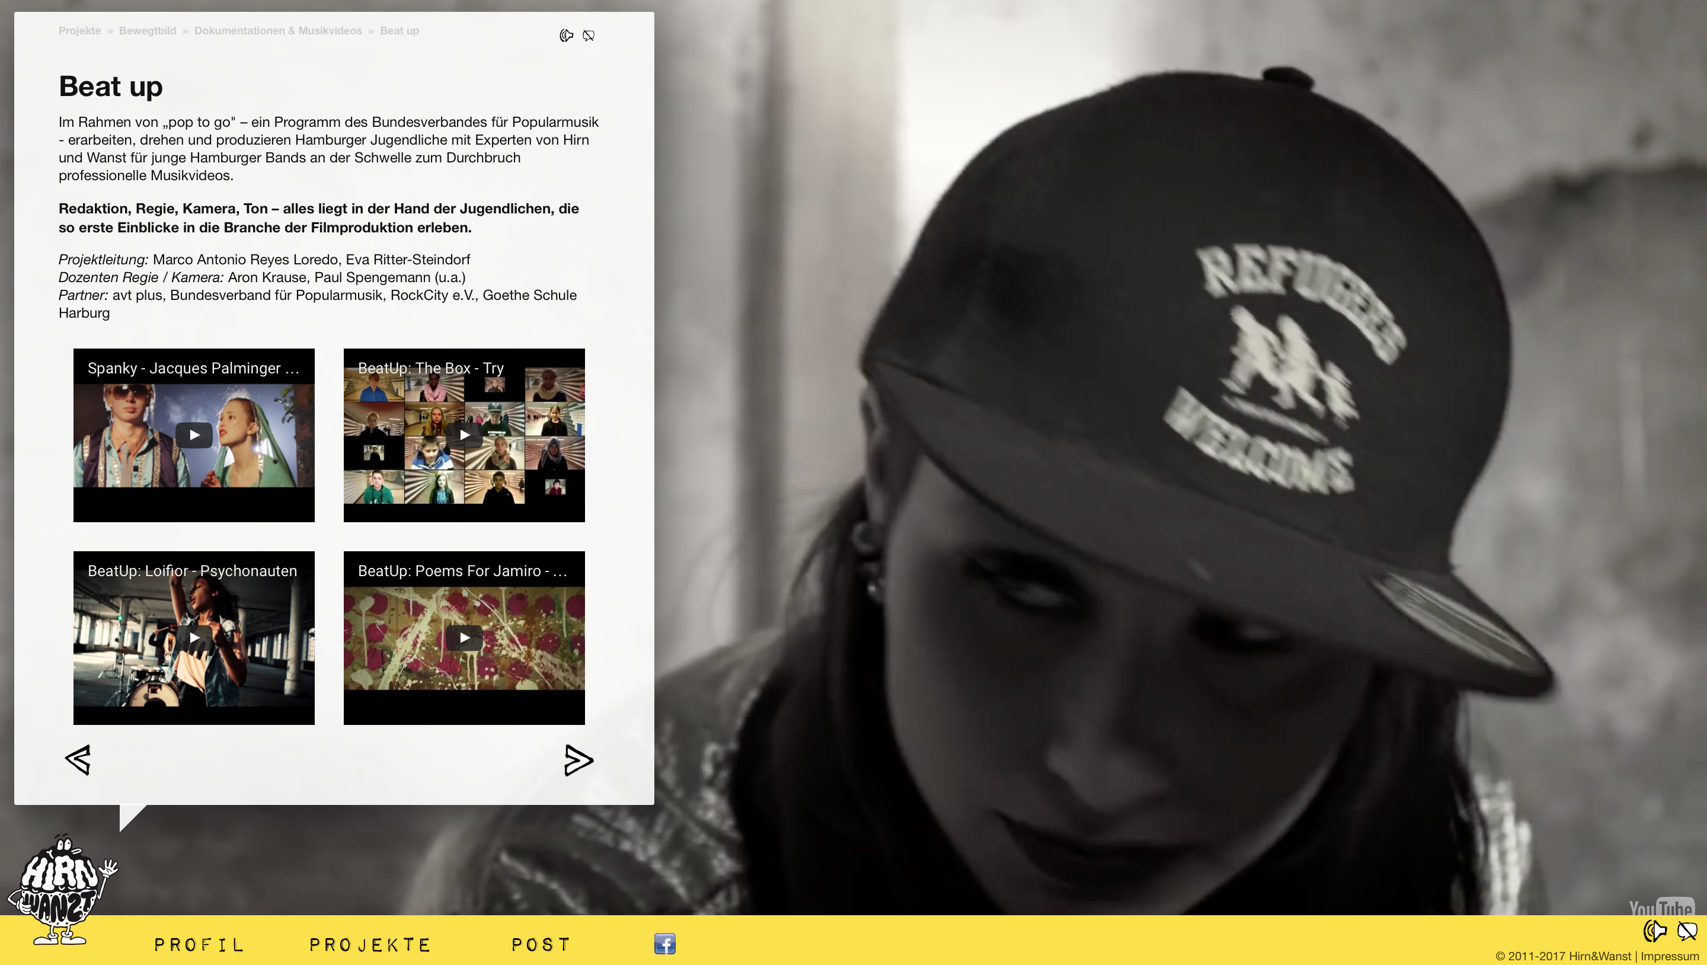Go to next project with right arrow

point(578,759)
